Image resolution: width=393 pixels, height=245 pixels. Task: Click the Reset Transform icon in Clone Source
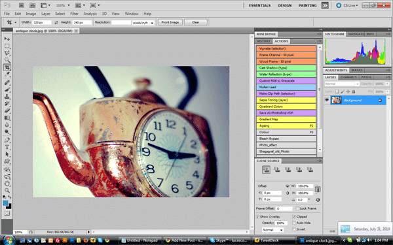[318, 200]
